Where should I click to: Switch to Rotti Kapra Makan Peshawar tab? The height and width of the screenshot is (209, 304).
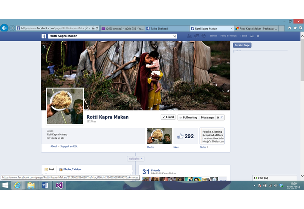[x=256, y=29]
